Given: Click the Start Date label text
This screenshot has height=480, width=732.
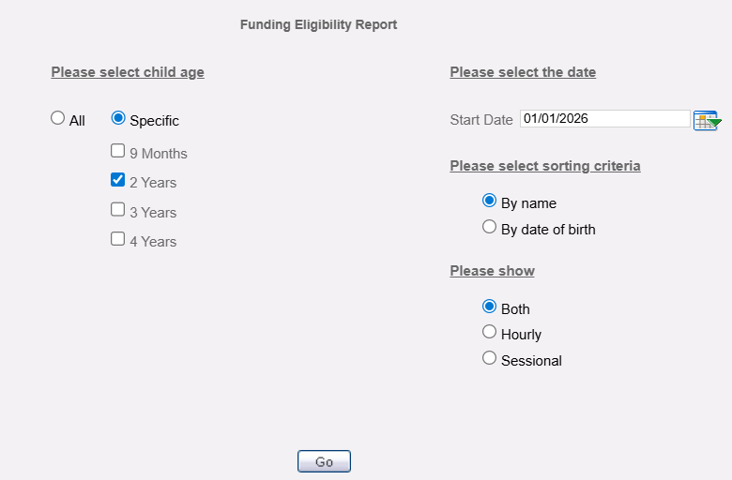Looking at the screenshot, I should pos(481,120).
